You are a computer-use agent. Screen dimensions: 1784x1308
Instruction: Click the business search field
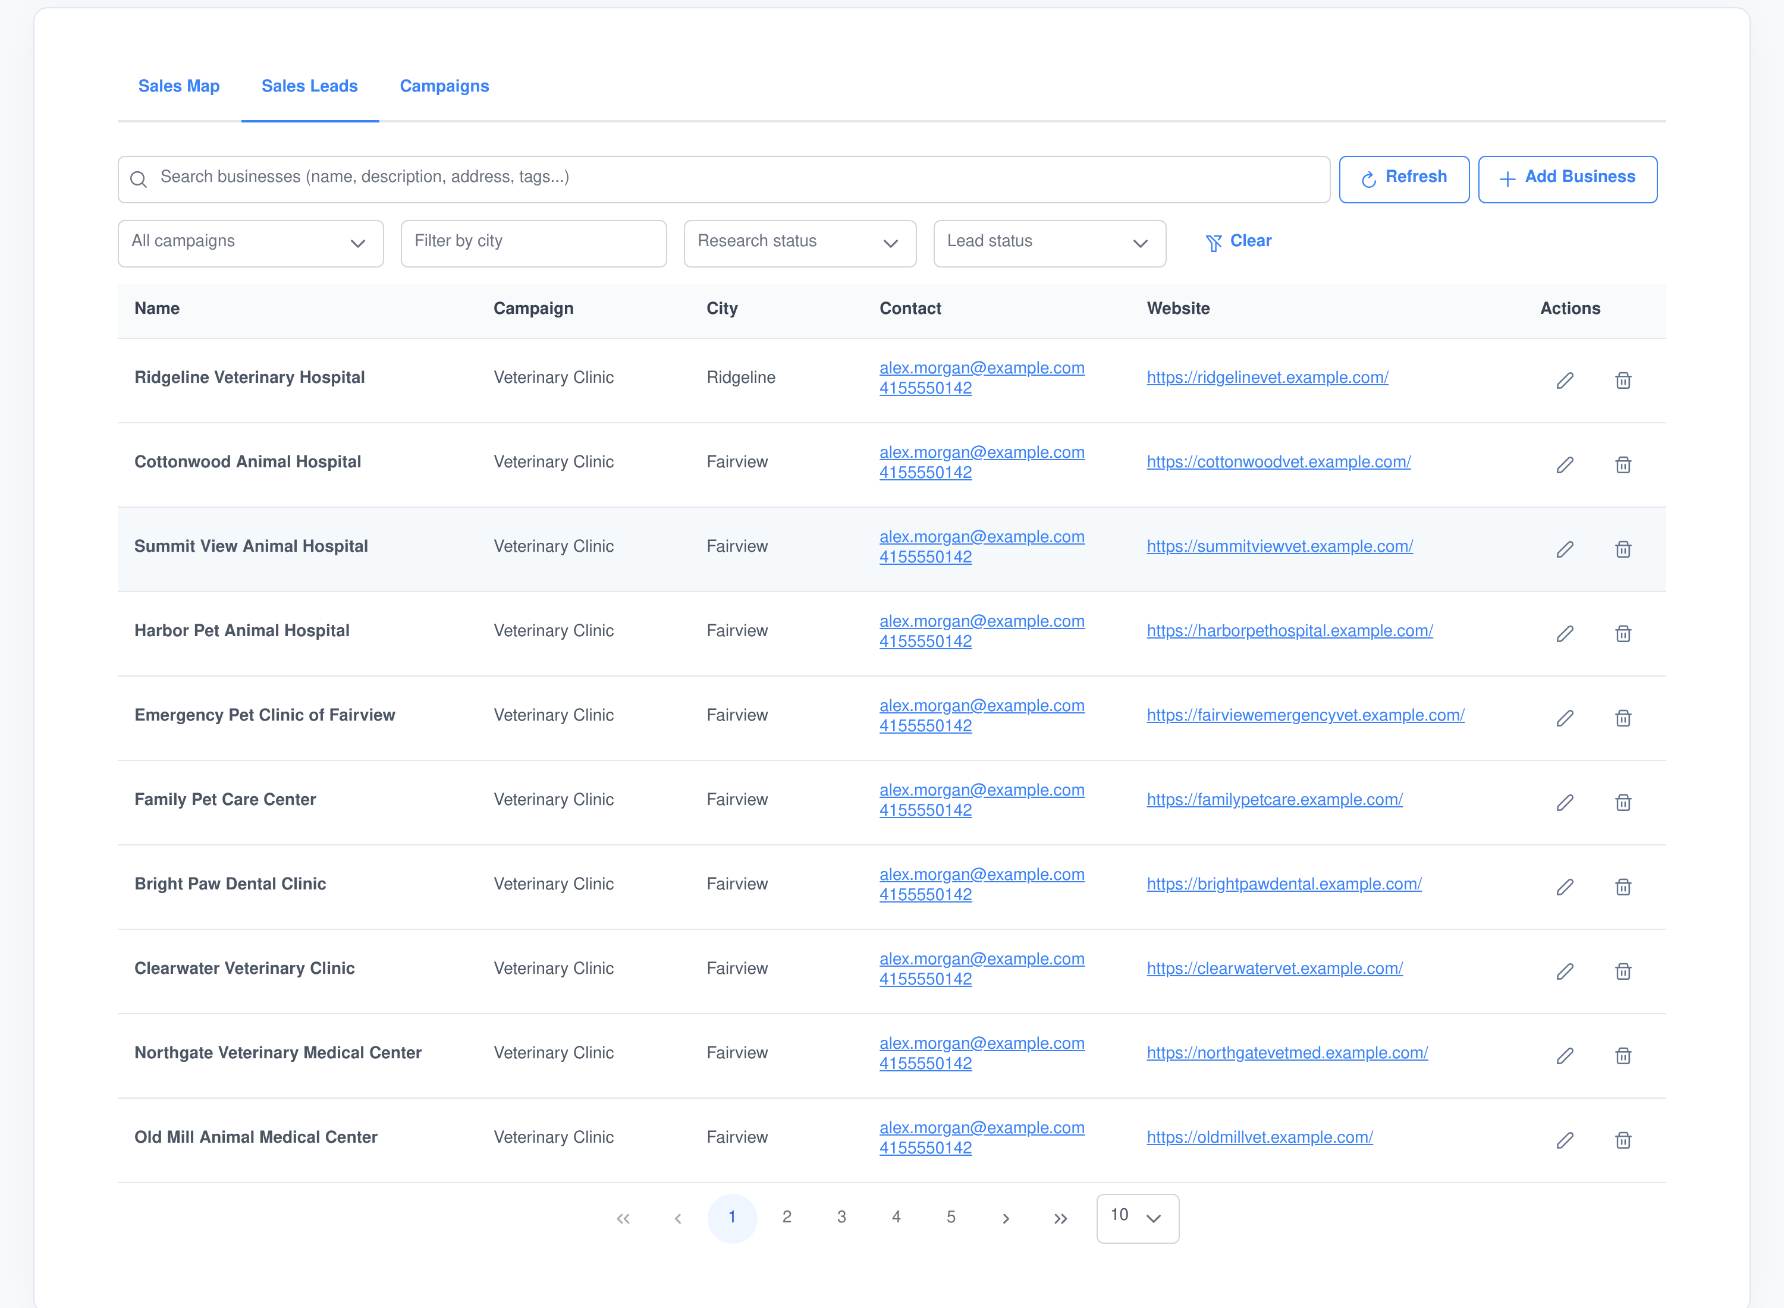click(724, 179)
